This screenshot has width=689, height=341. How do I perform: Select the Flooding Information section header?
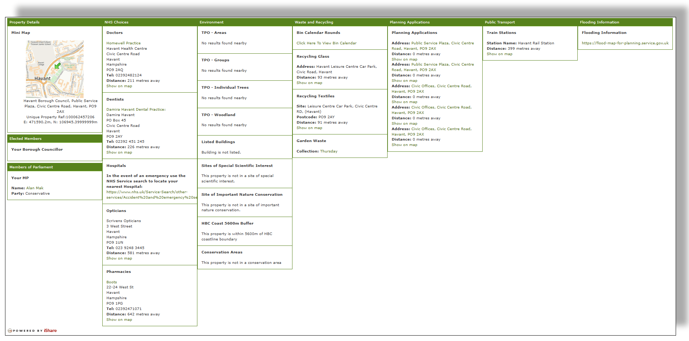599,22
